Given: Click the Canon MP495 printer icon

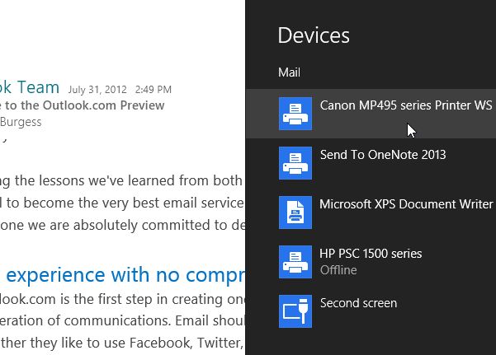Looking at the screenshot, I should coord(295,113).
